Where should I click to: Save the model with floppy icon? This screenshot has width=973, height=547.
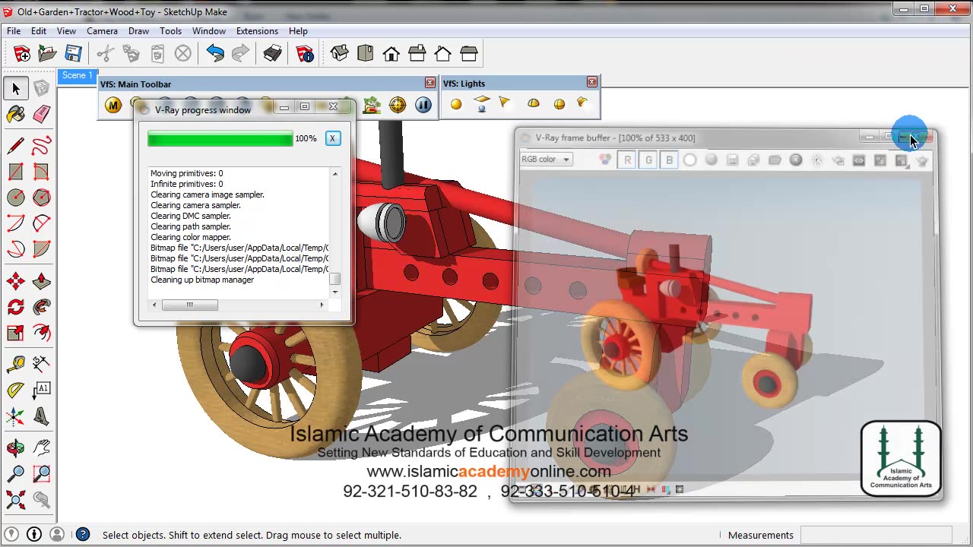73,53
